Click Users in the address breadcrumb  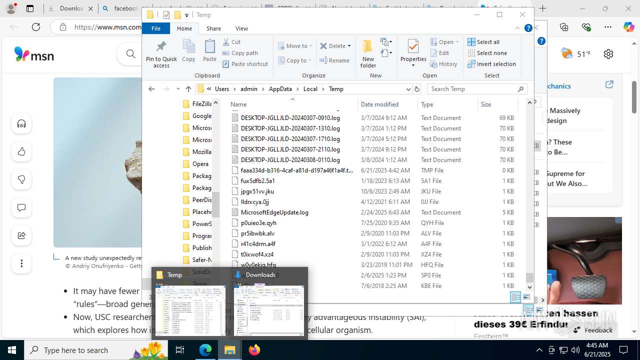click(x=222, y=89)
